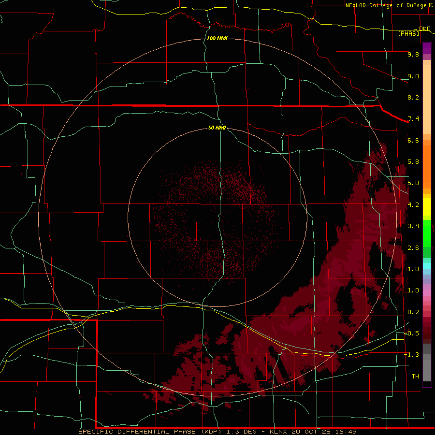
Task: Select the TH threshold label
Action: [x=415, y=377]
